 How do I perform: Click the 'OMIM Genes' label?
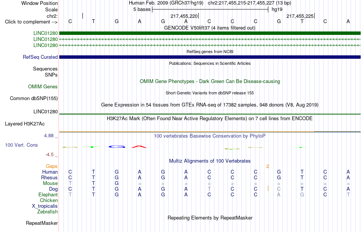coord(43,86)
